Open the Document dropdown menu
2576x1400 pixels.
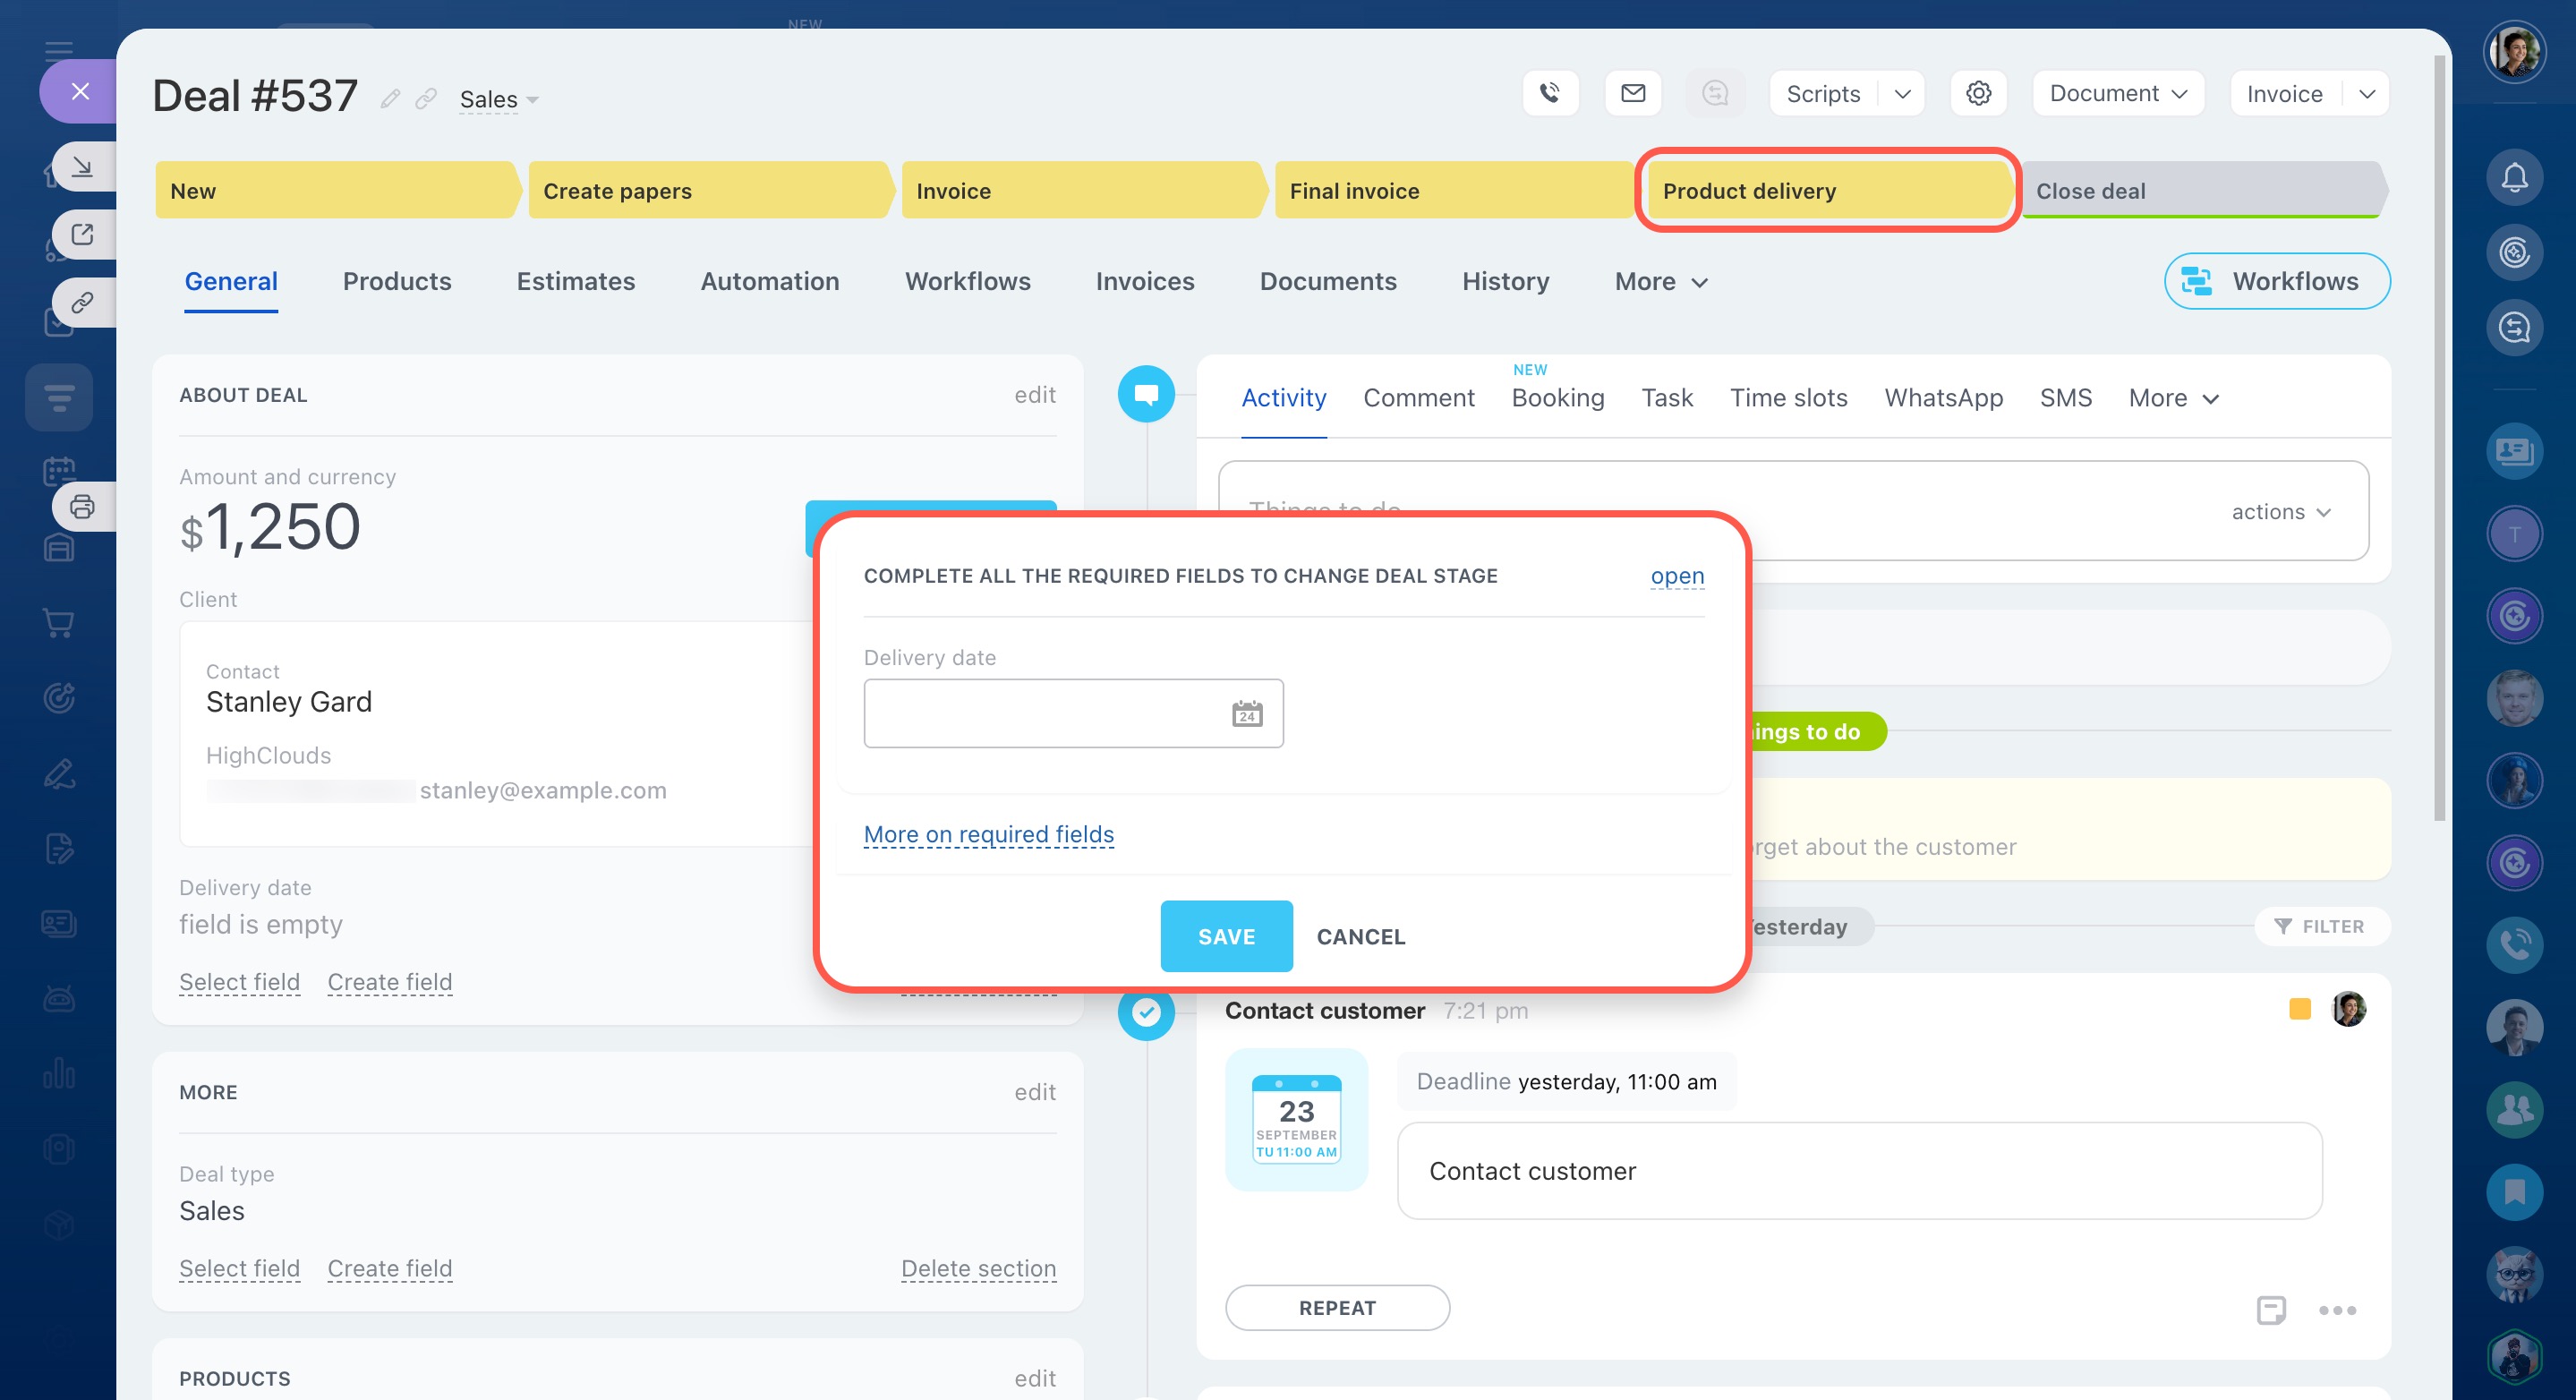(2117, 93)
